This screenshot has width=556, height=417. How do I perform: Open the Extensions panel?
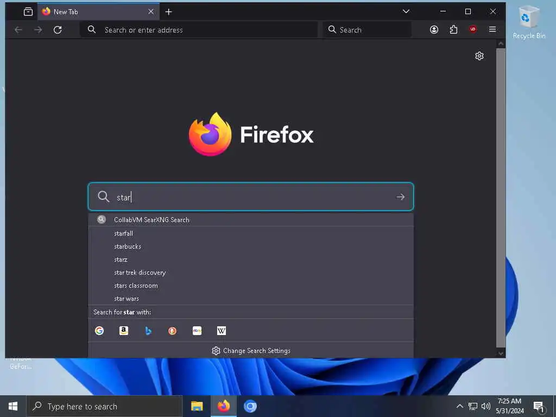453,30
